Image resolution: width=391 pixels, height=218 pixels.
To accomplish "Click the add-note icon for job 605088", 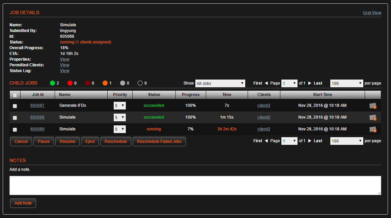I will click(x=373, y=118).
